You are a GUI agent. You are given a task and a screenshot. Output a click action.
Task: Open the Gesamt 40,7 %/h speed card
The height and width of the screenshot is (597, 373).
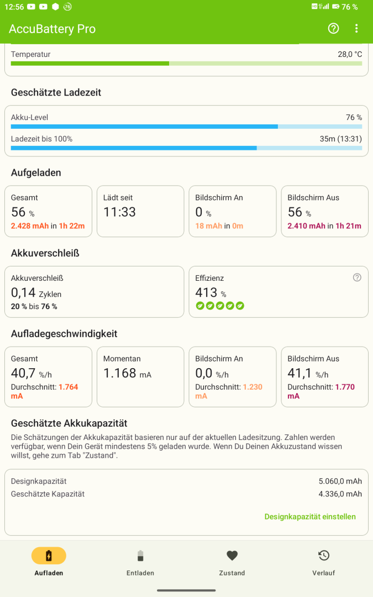(48, 377)
